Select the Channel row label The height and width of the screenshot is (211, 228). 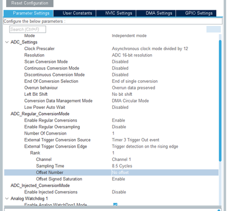tap(44, 160)
